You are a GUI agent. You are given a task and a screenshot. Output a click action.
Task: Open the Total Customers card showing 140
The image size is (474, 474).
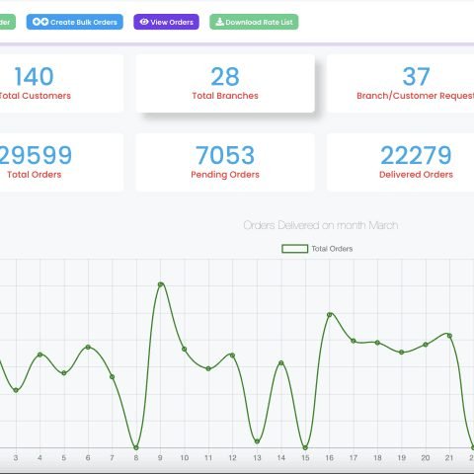coord(61,84)
